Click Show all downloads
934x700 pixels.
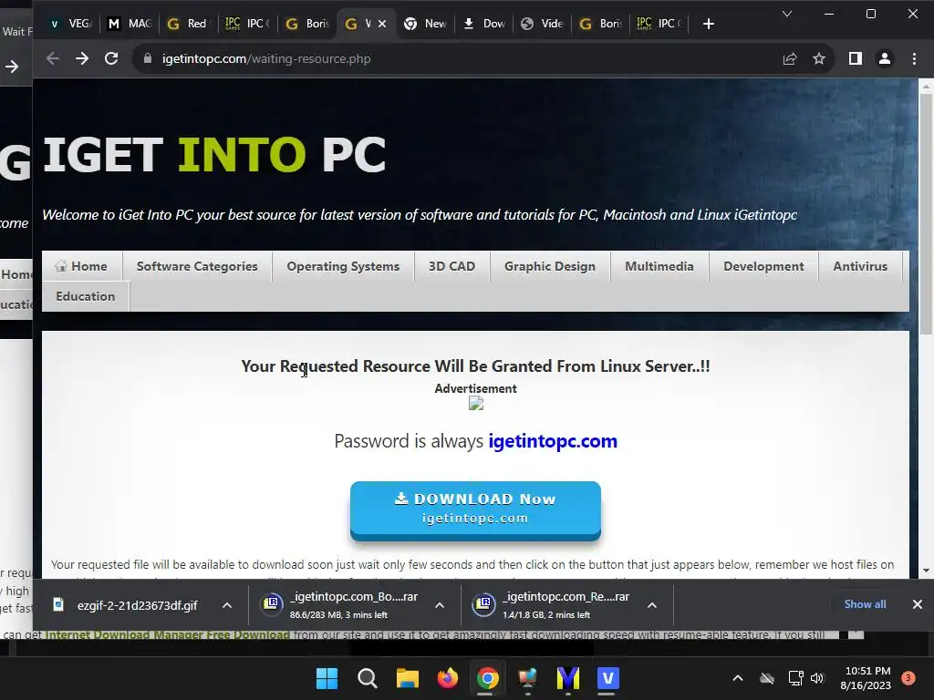(x=865, y=604)
